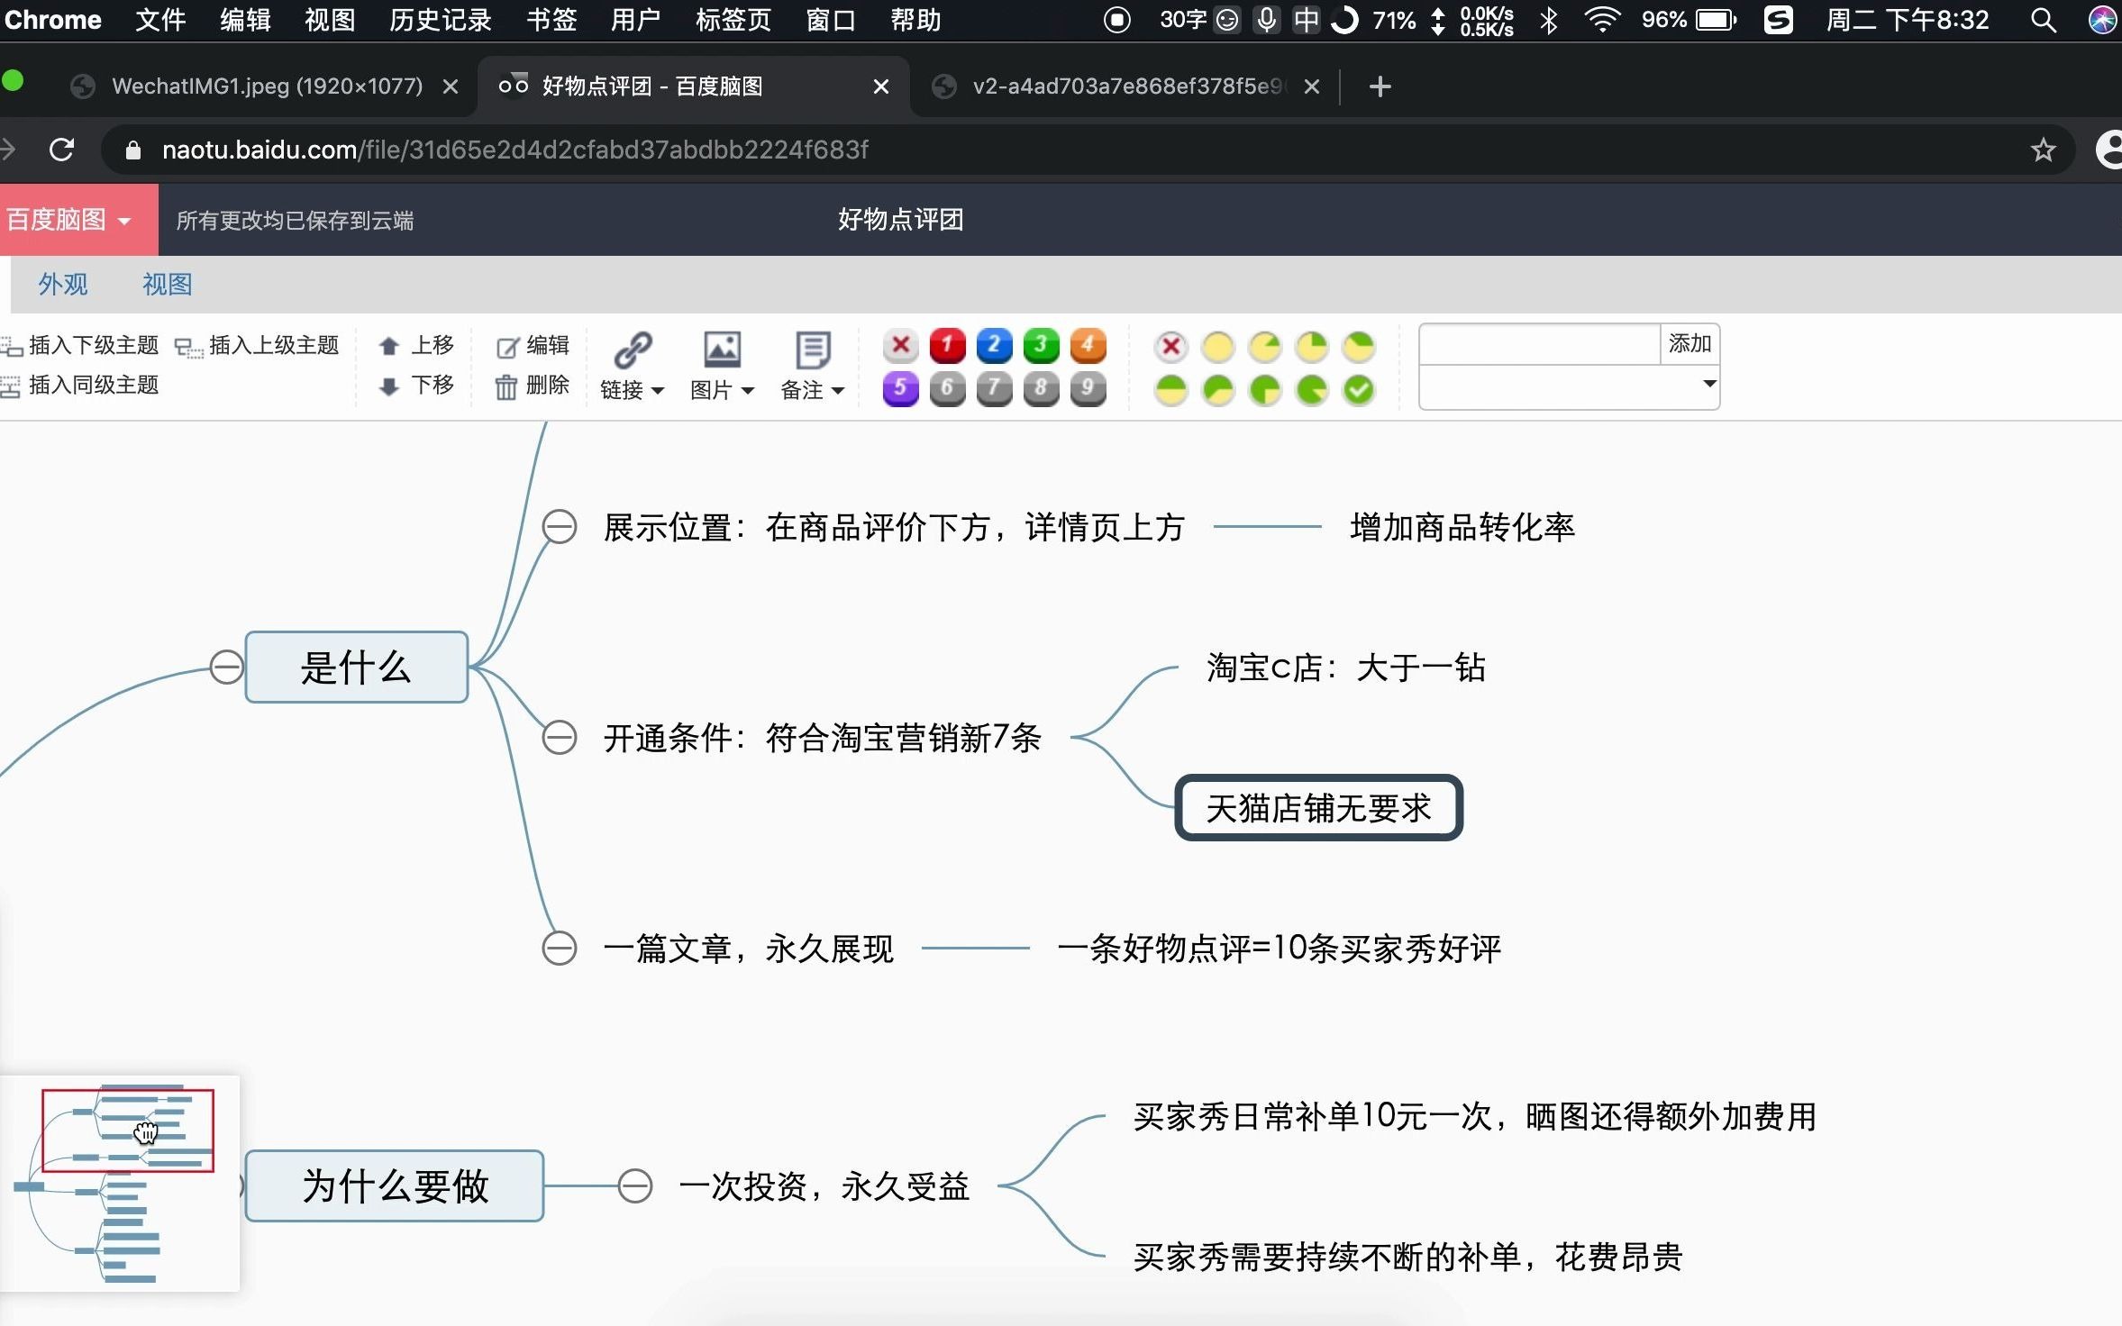Collapse 展示位置 node
This screenshot has height=1326, width=2122.
click(x=560, y=527)
